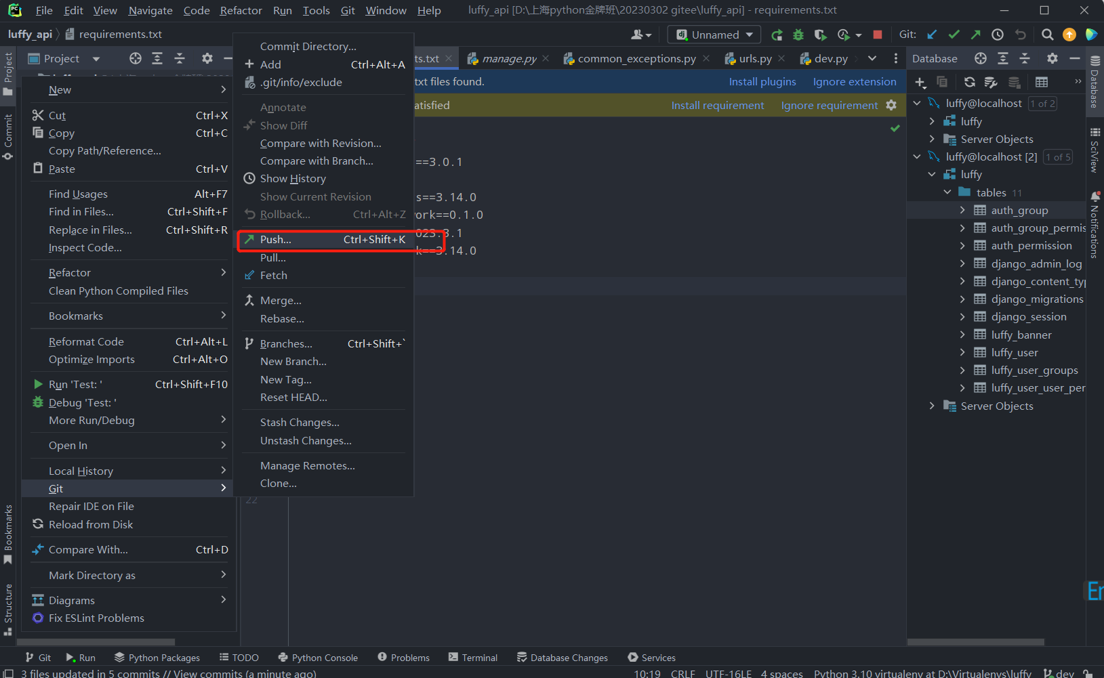Open the Notifications sidebar tool
Image resolution: width=1104 pixels, height=678 pixels.
point(1095,225)
